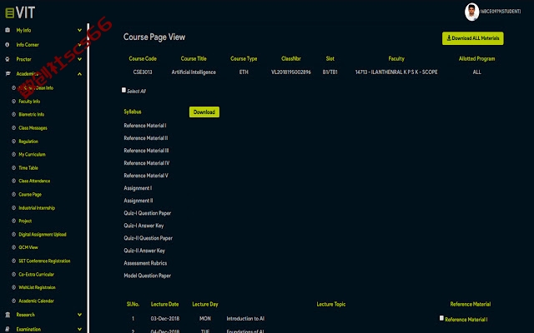The height and width of the screenshot is (333, 534).
Task: Click the bullet icon beside Biometric Info
Action: [13, 115]
